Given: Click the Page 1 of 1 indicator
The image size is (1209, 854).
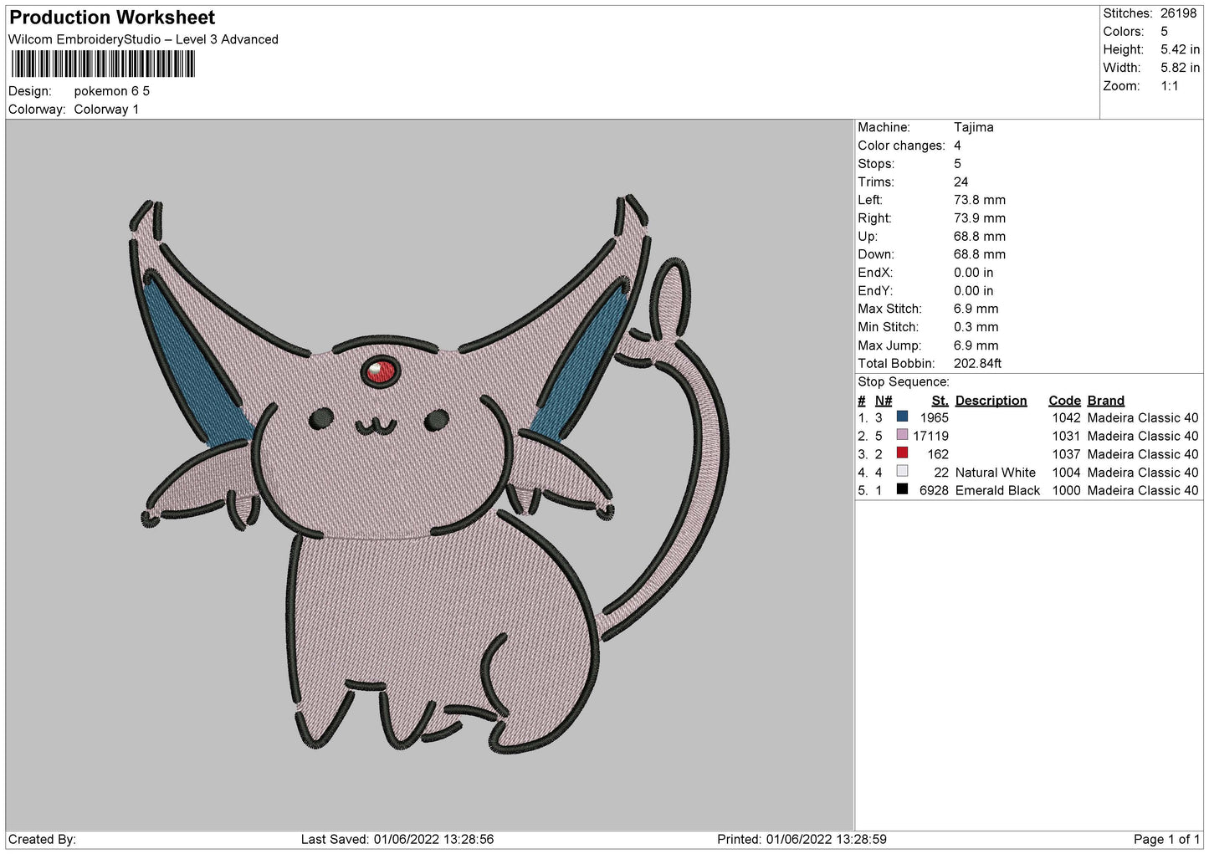Looking at the screenshot, I should (x=1166, y=839).
